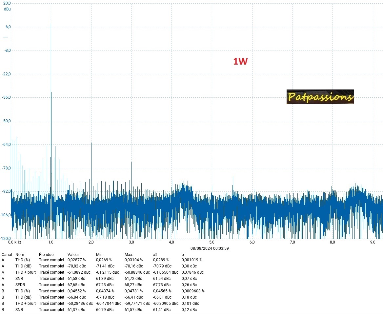Click the red 1W annotation label
Image resolution: width=383 pixels, height=314 pixels.
coord(240,61)
